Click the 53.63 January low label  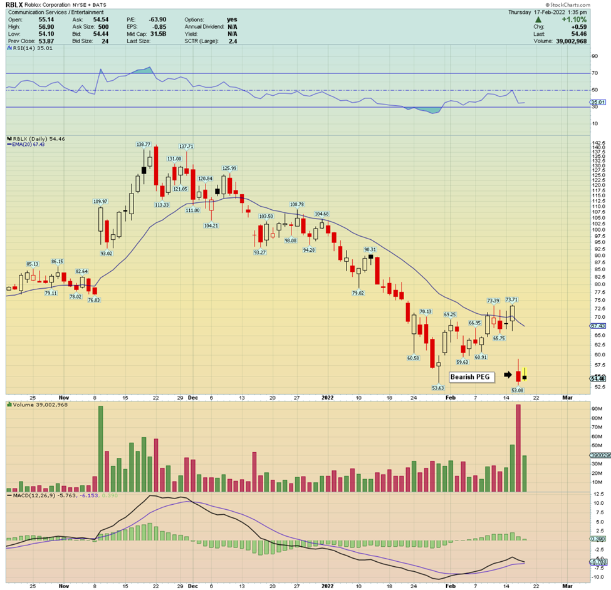[437, 388]
